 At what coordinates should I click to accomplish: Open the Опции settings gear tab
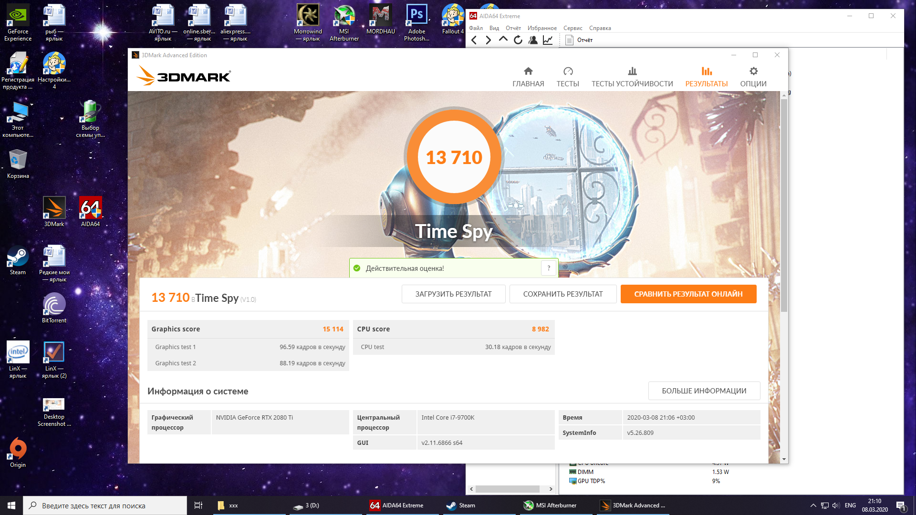coord(753,77)
